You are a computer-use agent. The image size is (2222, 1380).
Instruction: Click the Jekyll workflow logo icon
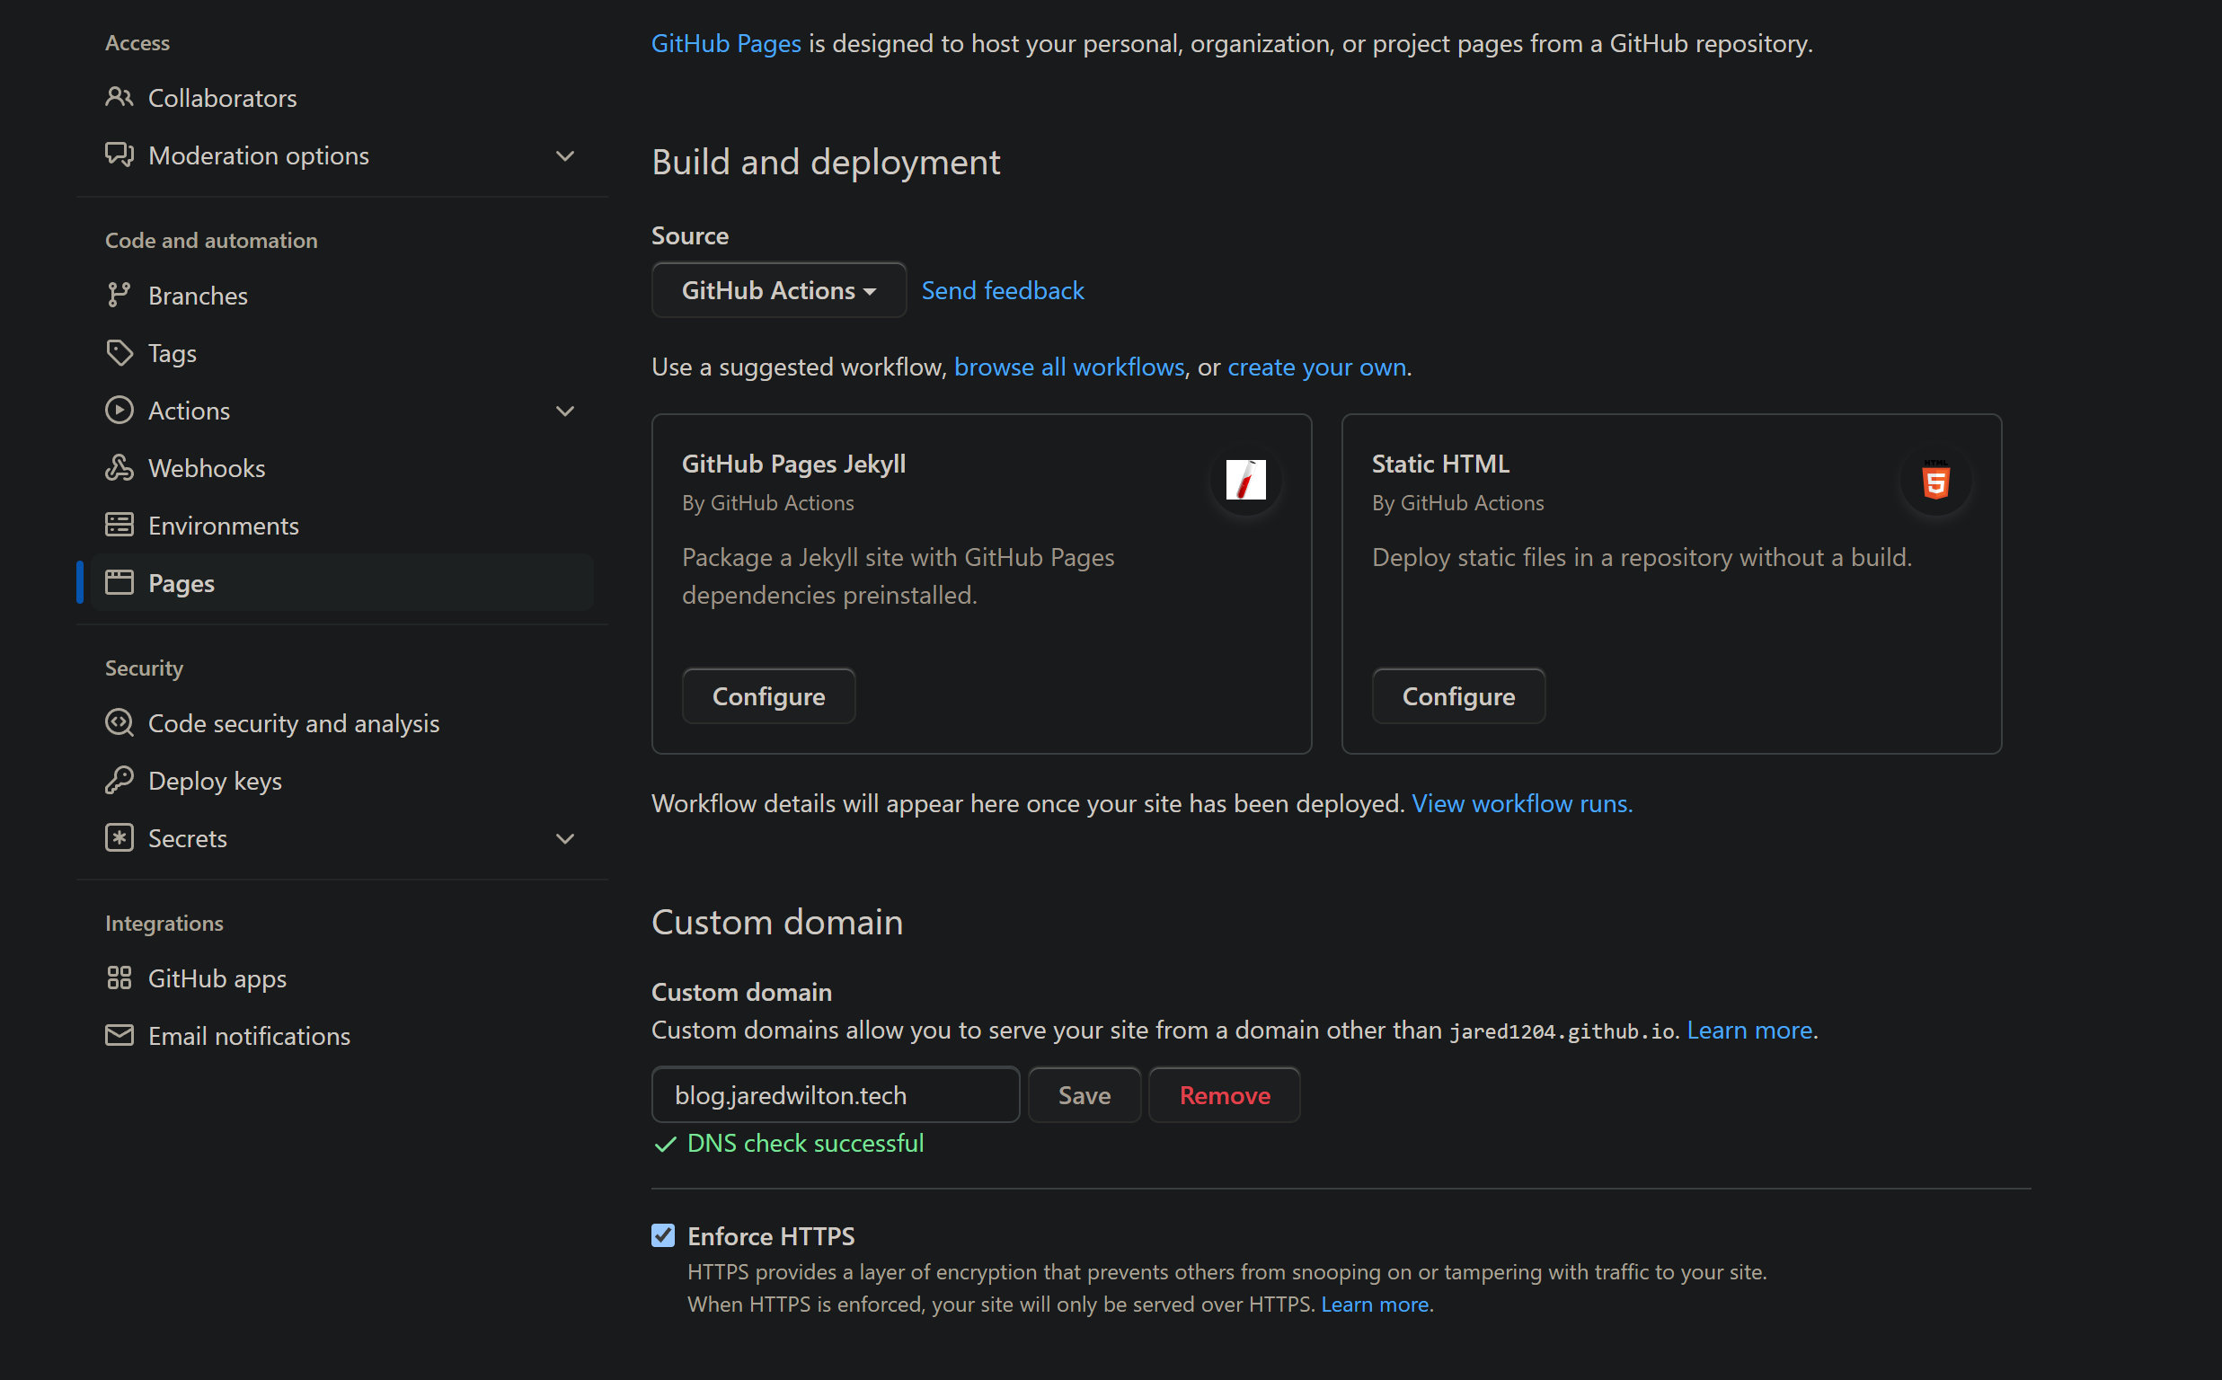[x=1245, y=480]
